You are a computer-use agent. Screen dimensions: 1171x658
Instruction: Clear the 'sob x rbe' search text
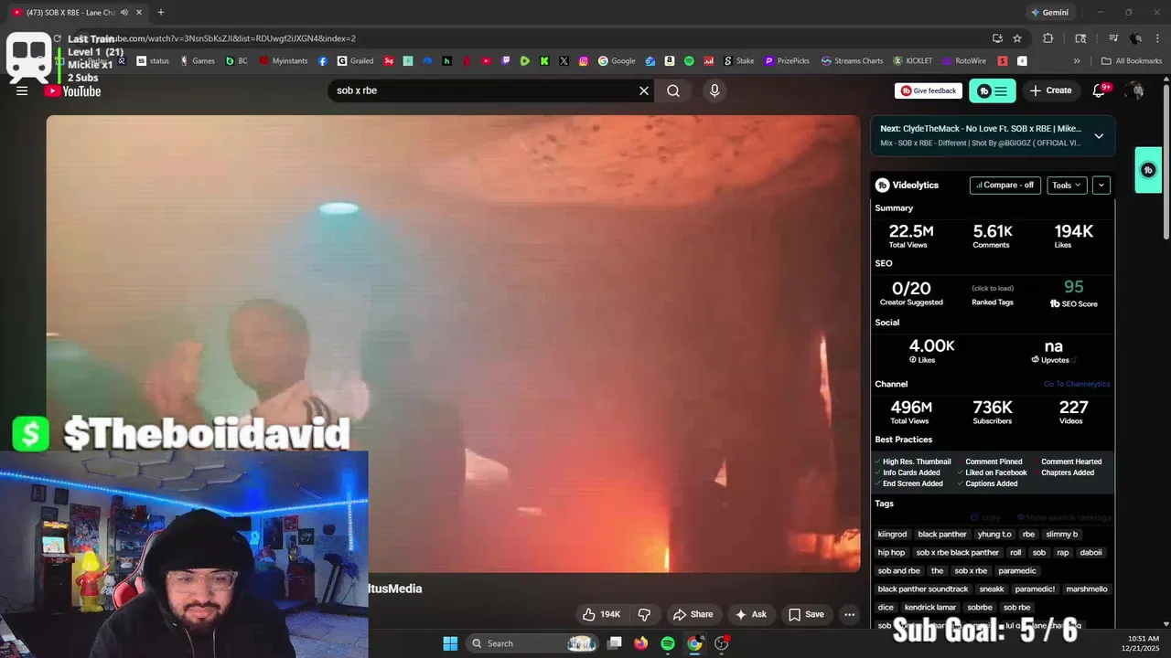point(644,90)
